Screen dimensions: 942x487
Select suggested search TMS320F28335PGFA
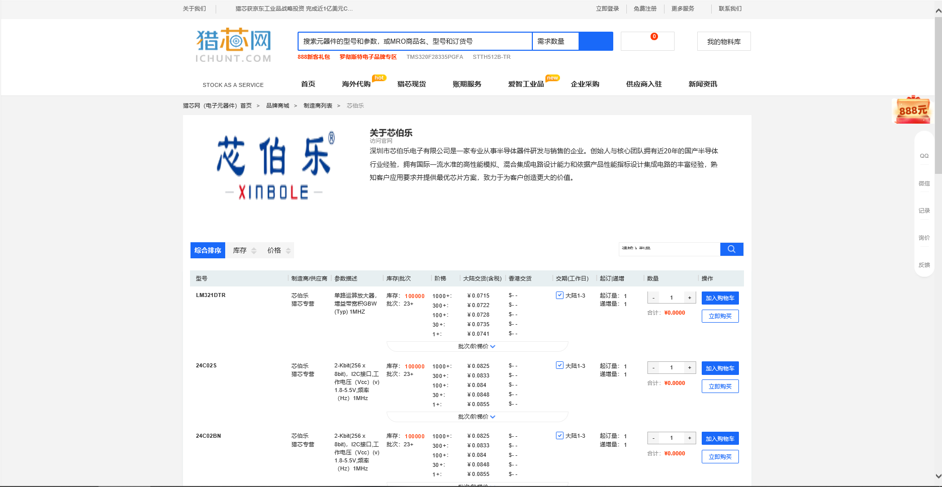click(435, 57)
